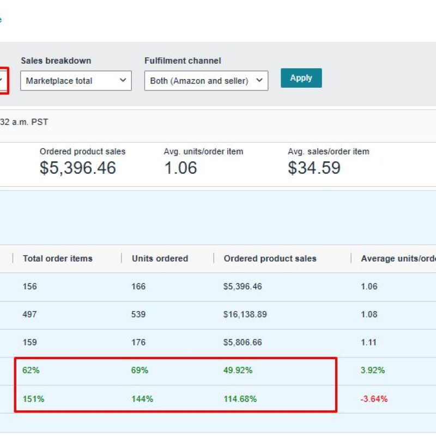
Task: Click the 151% order items change value
Action: click(33, 399)
